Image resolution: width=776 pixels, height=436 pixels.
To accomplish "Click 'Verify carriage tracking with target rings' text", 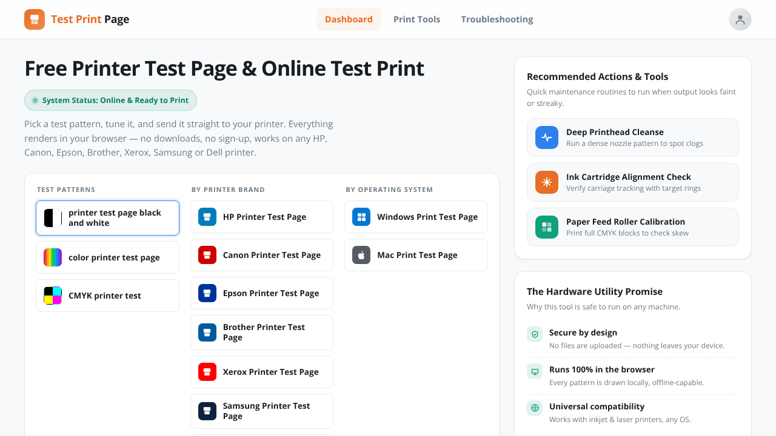I will [634, 188].
